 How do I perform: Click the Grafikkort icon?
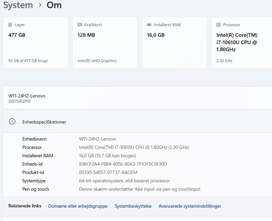point(80,25)
